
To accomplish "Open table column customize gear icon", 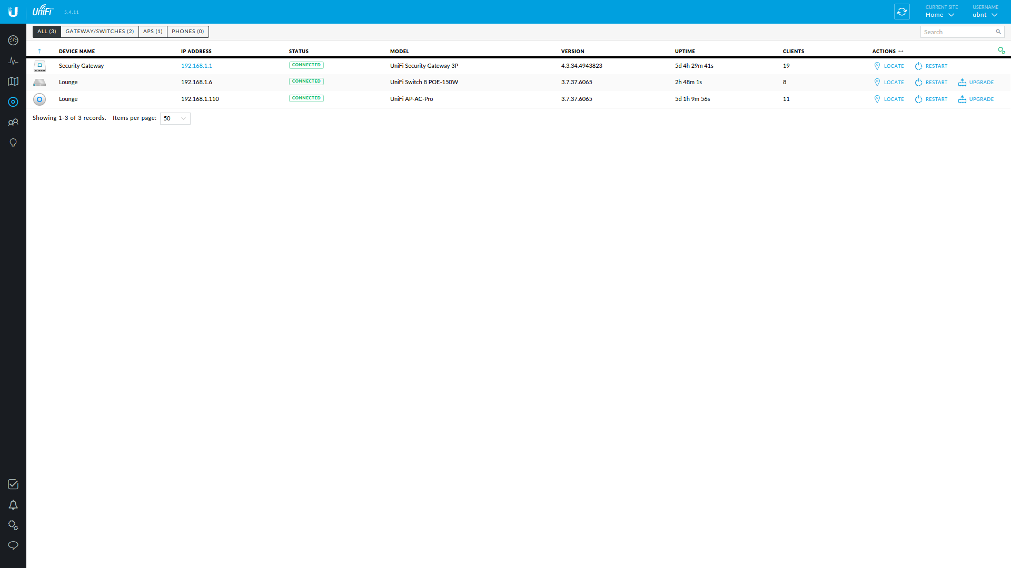I will 1002,50.
